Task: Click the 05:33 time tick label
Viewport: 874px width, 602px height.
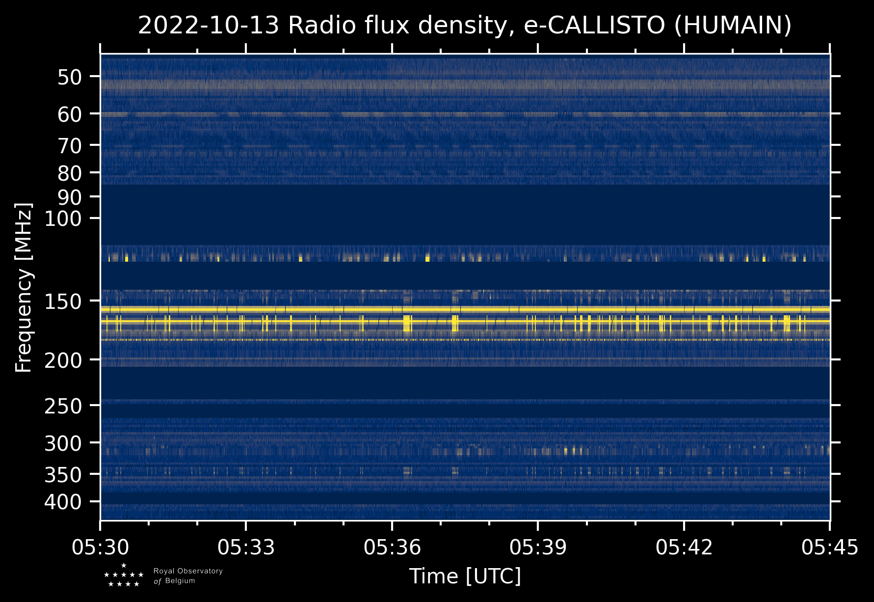Action: tap(246, 547)
